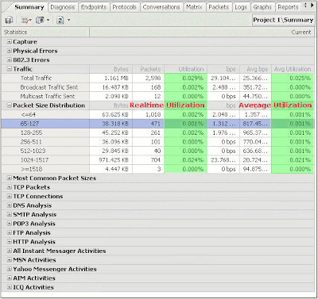Open dropdown arrow beside display settings icon
The height and width of the screenshot is (299, 318).
[x=48, y=20]
